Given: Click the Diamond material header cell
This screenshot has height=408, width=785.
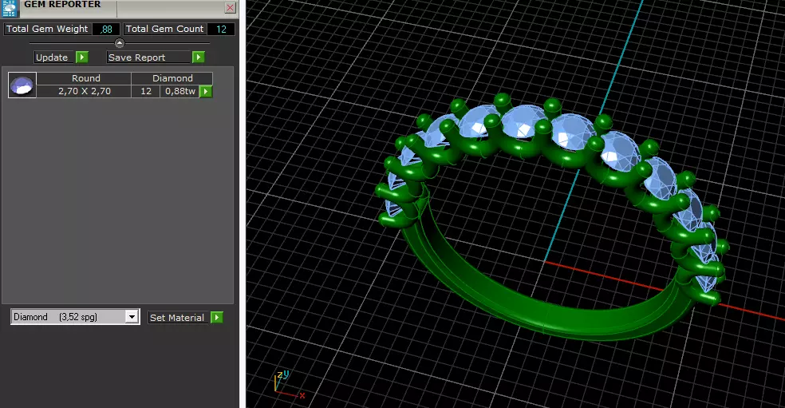Looking at the screenshot, I should (x=172, y=78).
